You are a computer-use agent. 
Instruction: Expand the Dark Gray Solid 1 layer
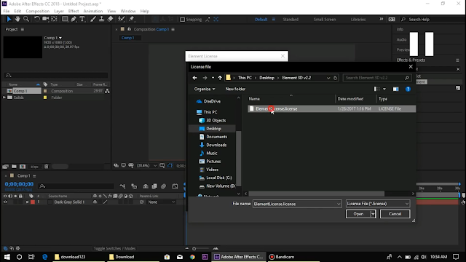click(x=28, y=202)
